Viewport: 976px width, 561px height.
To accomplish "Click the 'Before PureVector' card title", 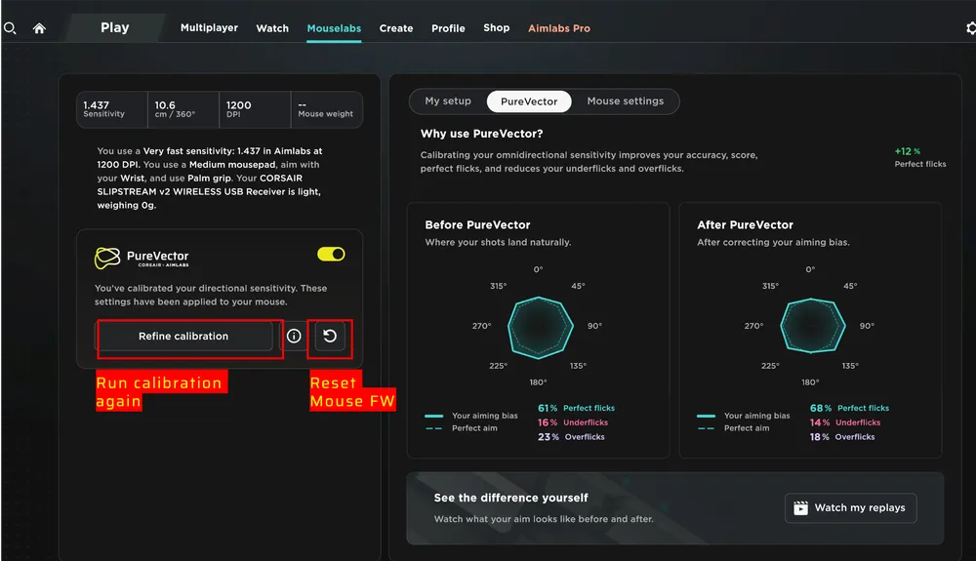I will [477, 225].
